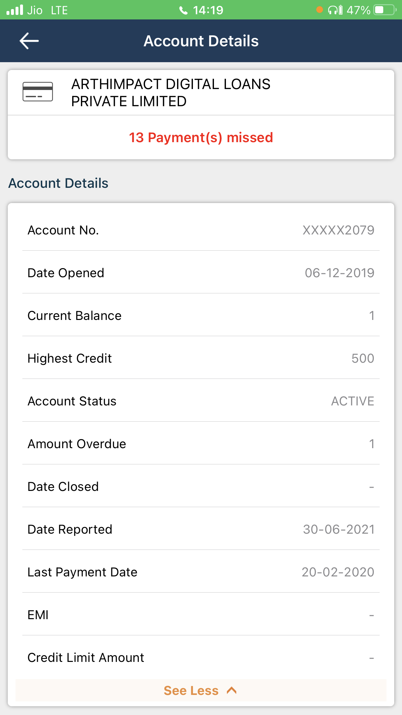Select the Highest Credit row
The width and height of the screenshot is (402, 715).
point(201,358)
